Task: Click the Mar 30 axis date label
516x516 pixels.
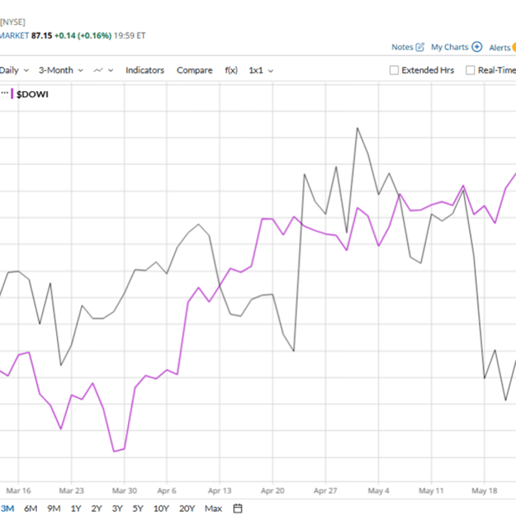Action: pos(124,491)
